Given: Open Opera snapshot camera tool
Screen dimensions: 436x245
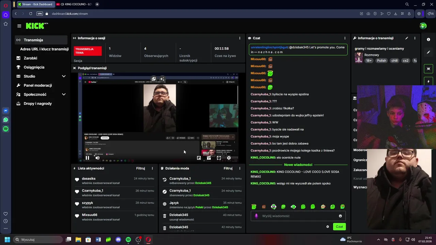Looking at the screenshot, I should click(x=368, y=14).
